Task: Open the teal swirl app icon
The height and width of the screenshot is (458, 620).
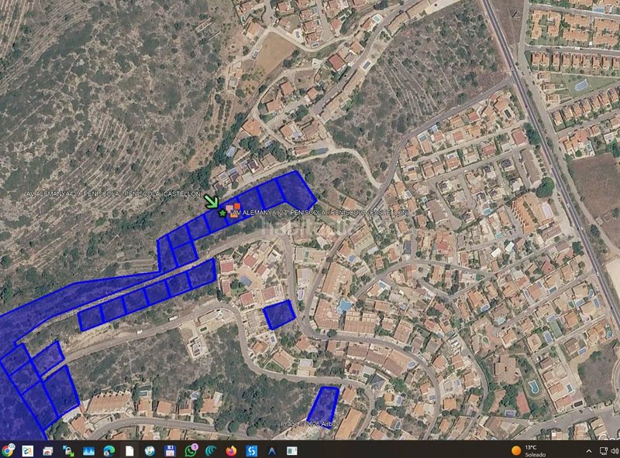Action: tap(211, 451)
